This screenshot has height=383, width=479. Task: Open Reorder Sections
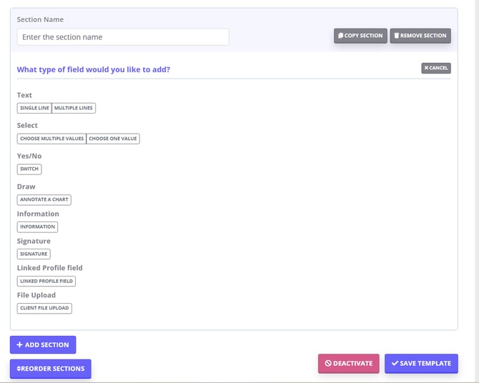pos(51,369)
